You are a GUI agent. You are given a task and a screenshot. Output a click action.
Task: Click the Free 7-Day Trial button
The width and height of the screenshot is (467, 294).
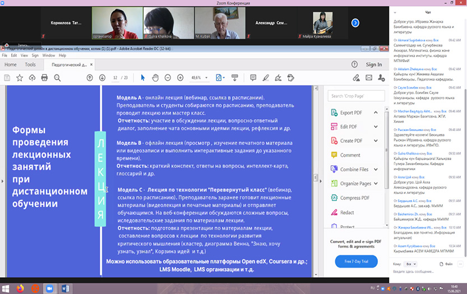tap(356, 262)
